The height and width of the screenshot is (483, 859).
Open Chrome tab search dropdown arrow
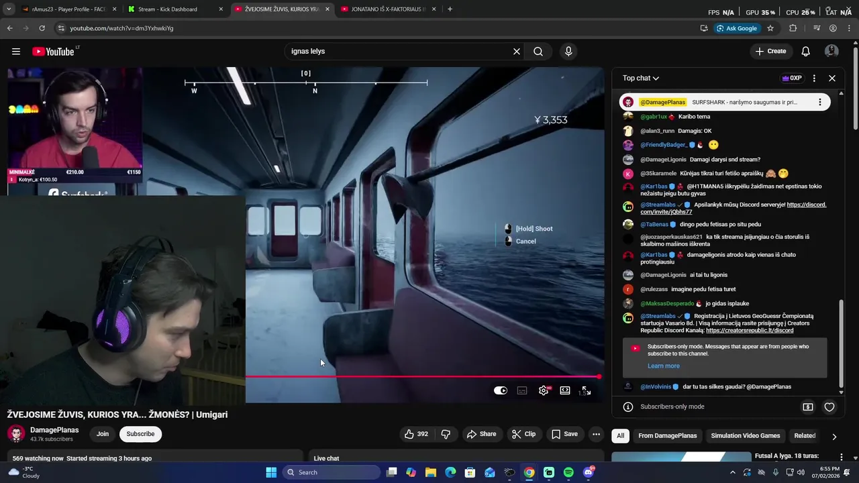tap(9, 9)
